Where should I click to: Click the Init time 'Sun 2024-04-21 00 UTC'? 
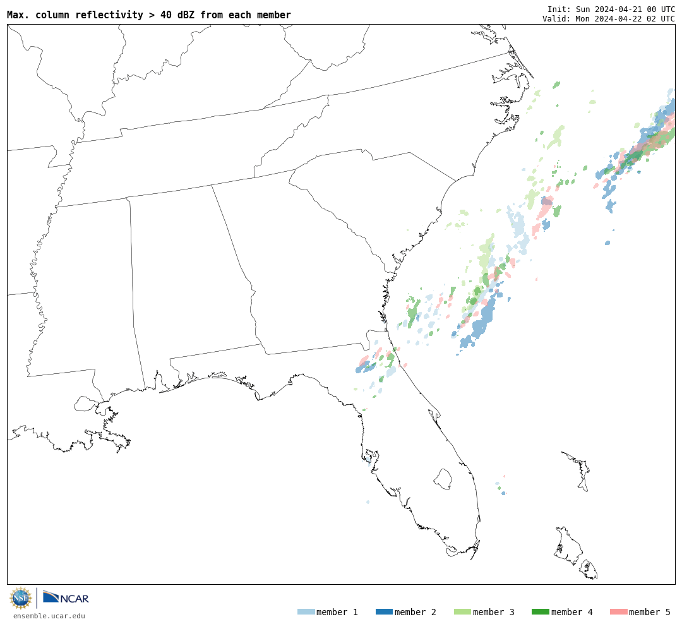pyautogui.click(x=625, y=9)
